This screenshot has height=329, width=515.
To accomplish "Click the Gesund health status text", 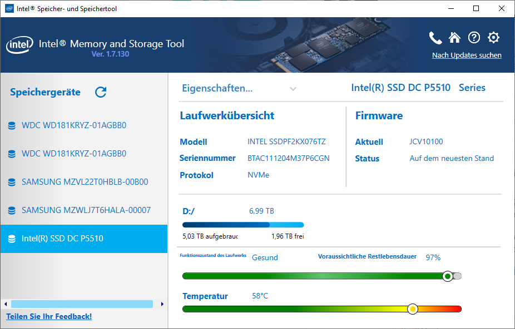I will click(265, 257).
